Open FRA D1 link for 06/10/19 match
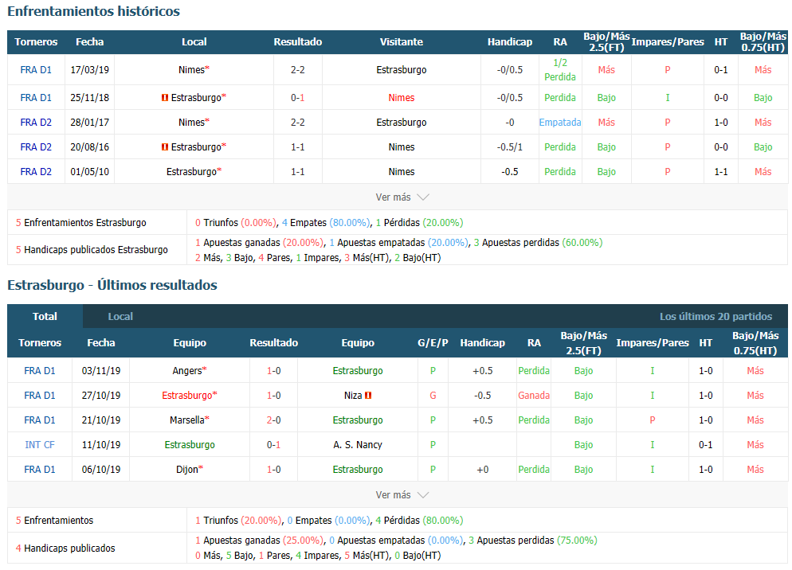792x570 pixels. coord(40,470)
